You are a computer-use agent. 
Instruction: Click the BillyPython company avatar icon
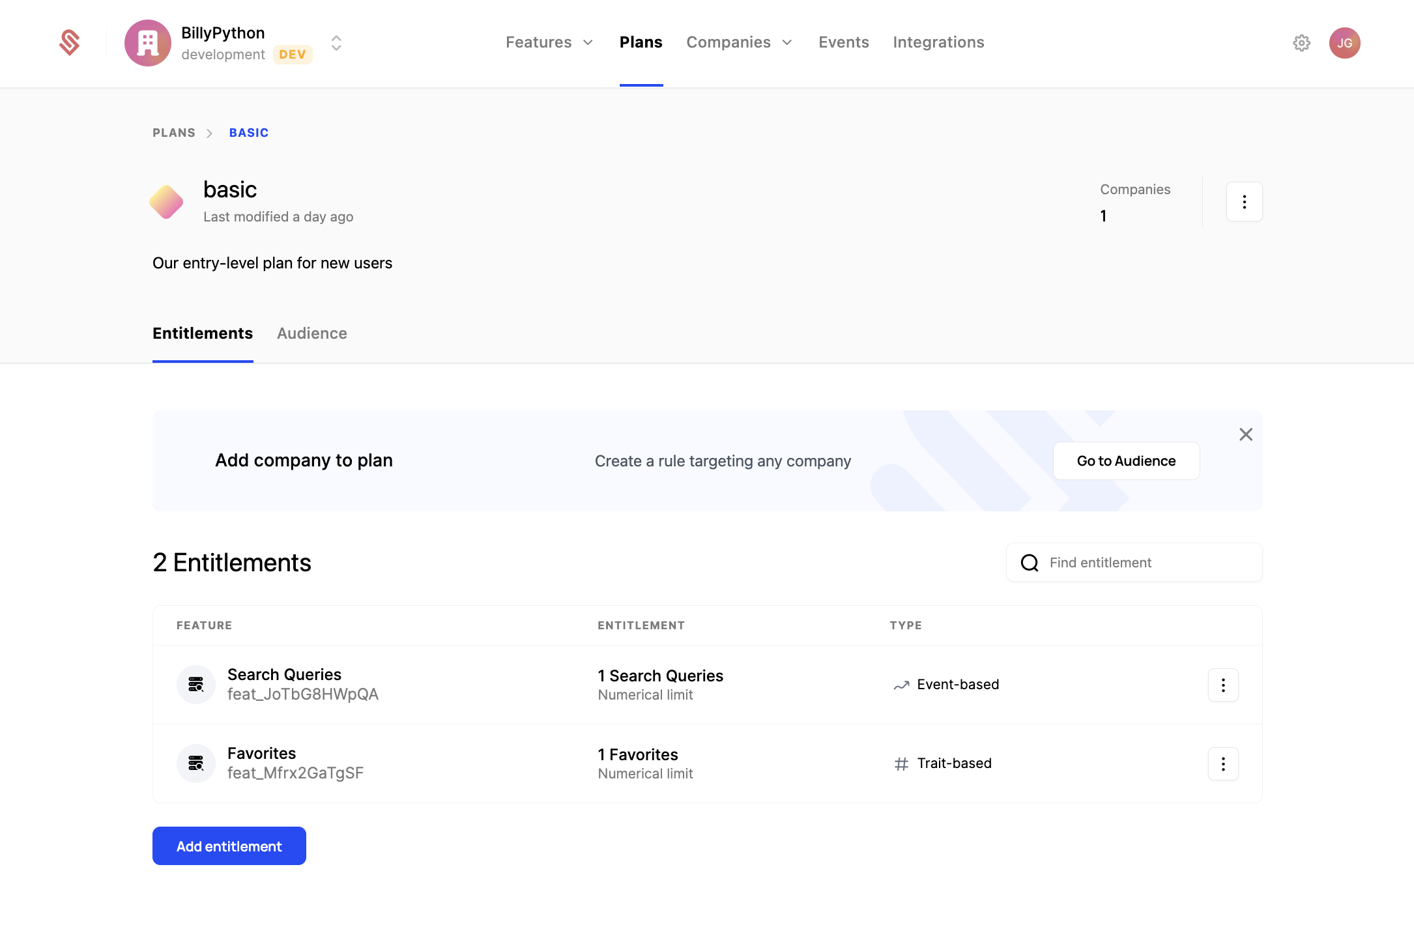[x=148, y=43]
